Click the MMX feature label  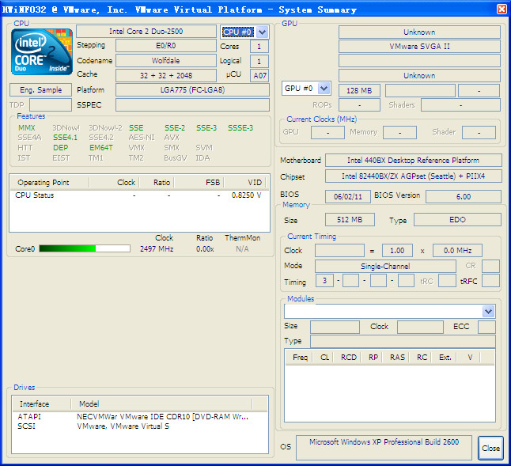point(27,128)
